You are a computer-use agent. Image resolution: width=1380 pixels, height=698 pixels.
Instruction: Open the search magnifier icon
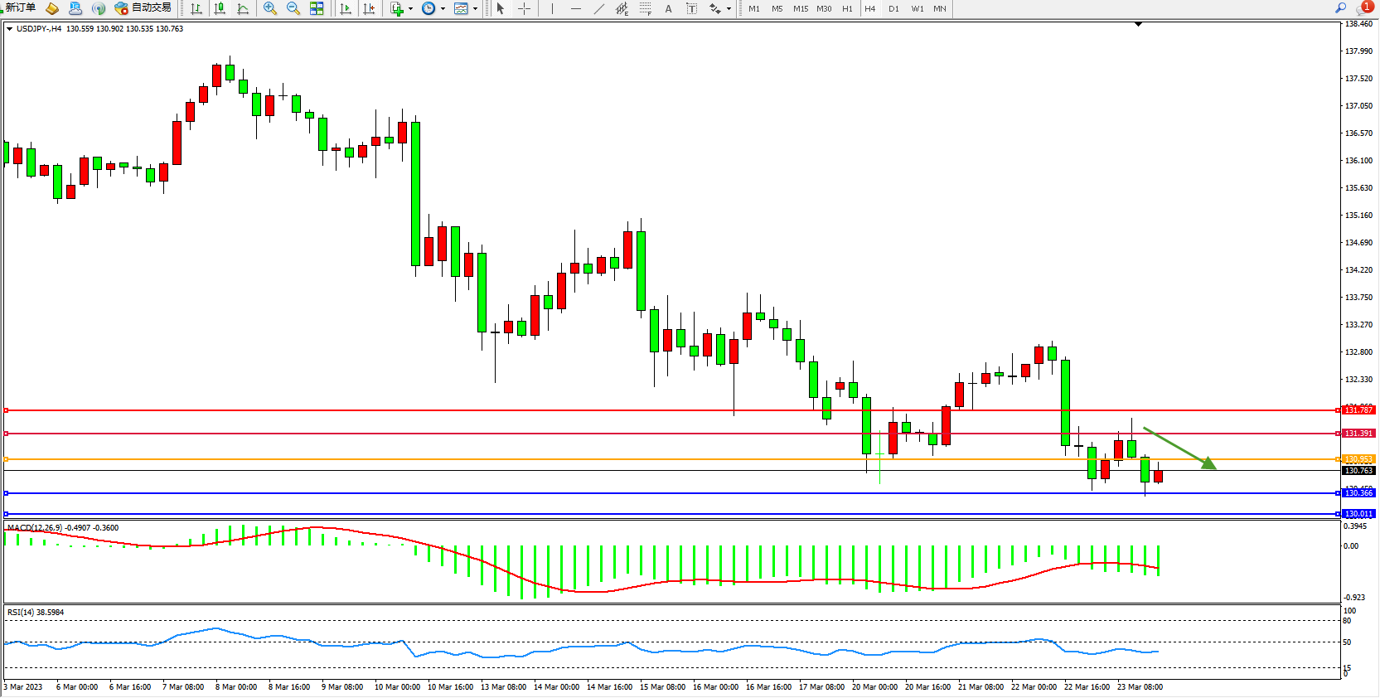[1340, 8]
